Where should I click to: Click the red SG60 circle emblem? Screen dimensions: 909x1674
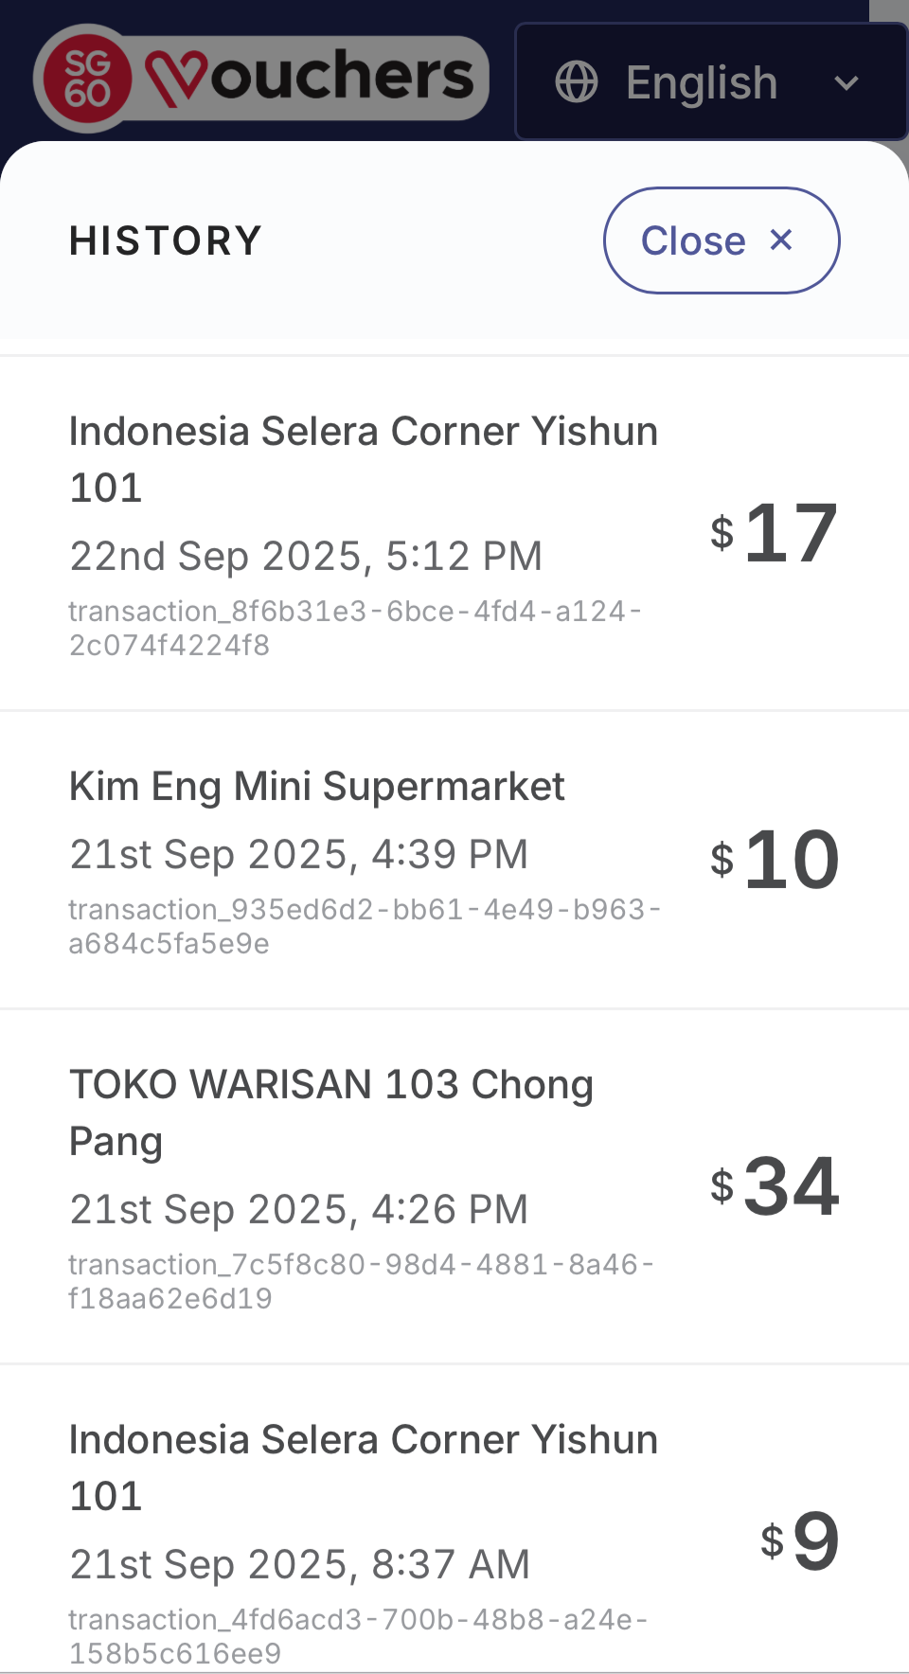point(87,79)
